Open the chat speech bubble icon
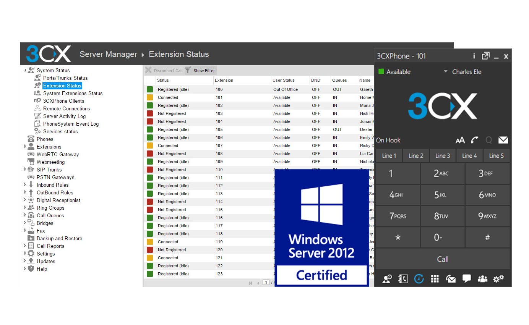The image size is (529, 325). point(466,279)
